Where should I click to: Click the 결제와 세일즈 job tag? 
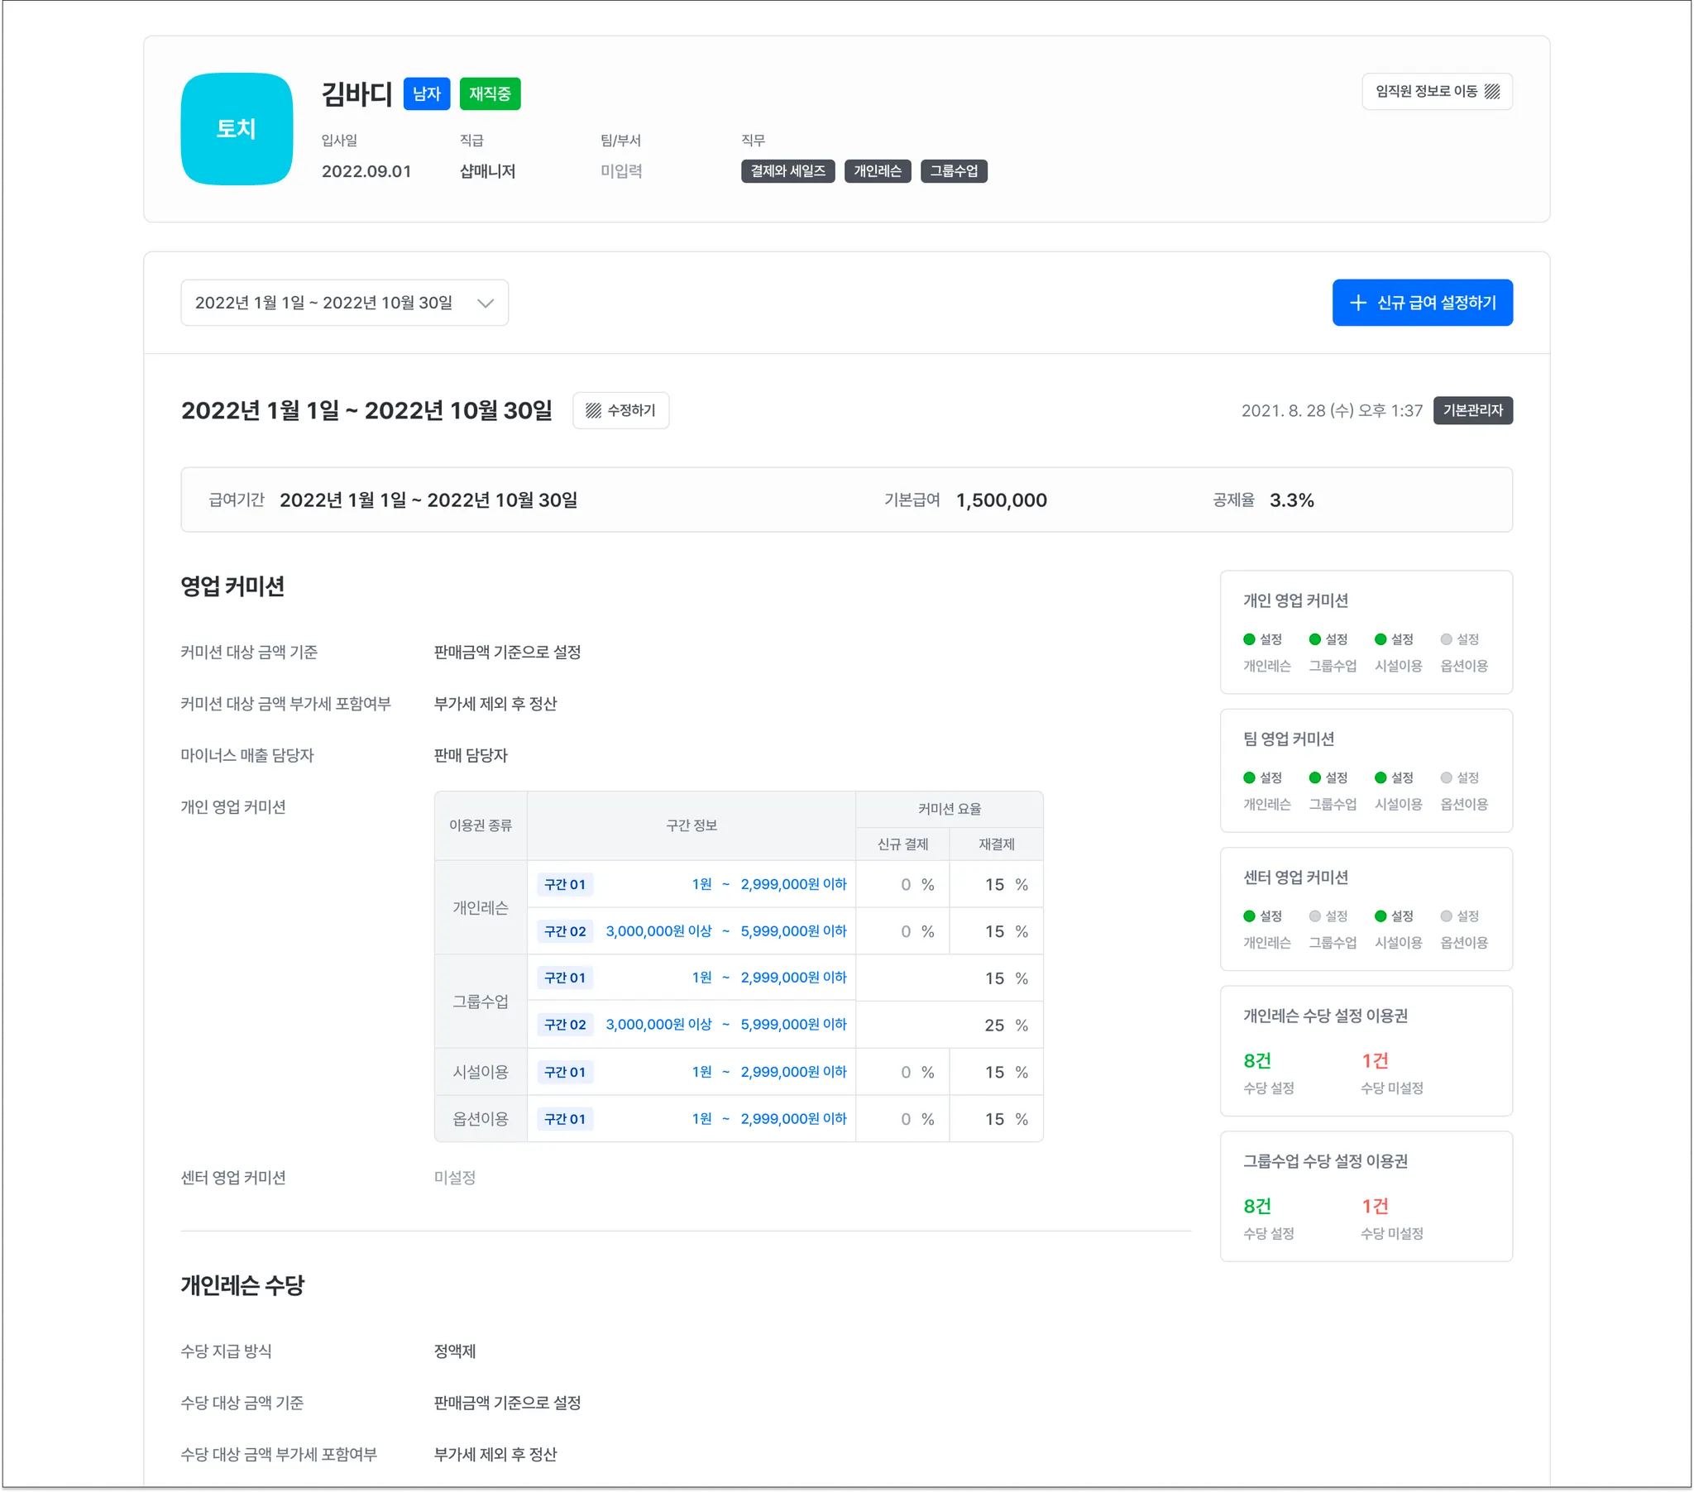(787, 170)
